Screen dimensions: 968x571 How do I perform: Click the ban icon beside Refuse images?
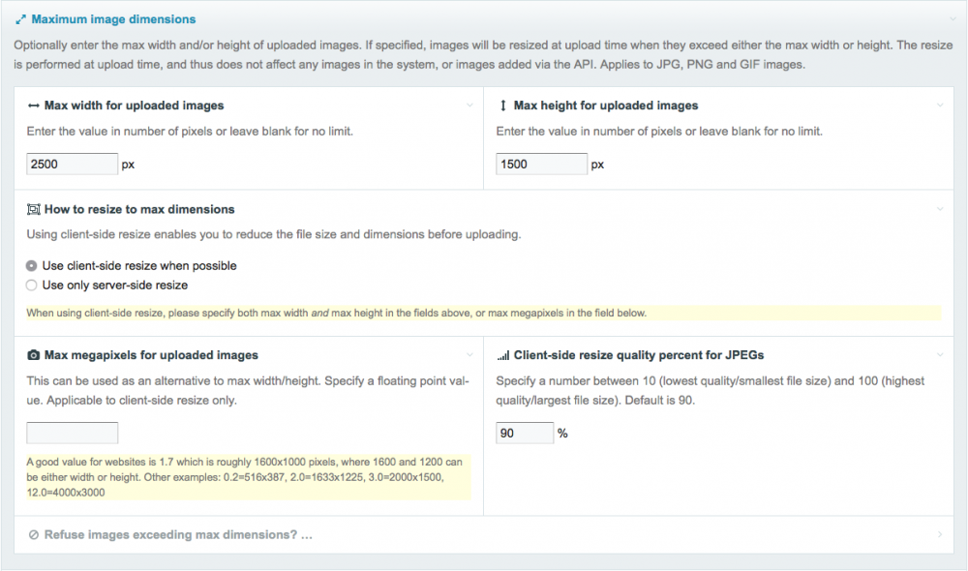(34, 534)
